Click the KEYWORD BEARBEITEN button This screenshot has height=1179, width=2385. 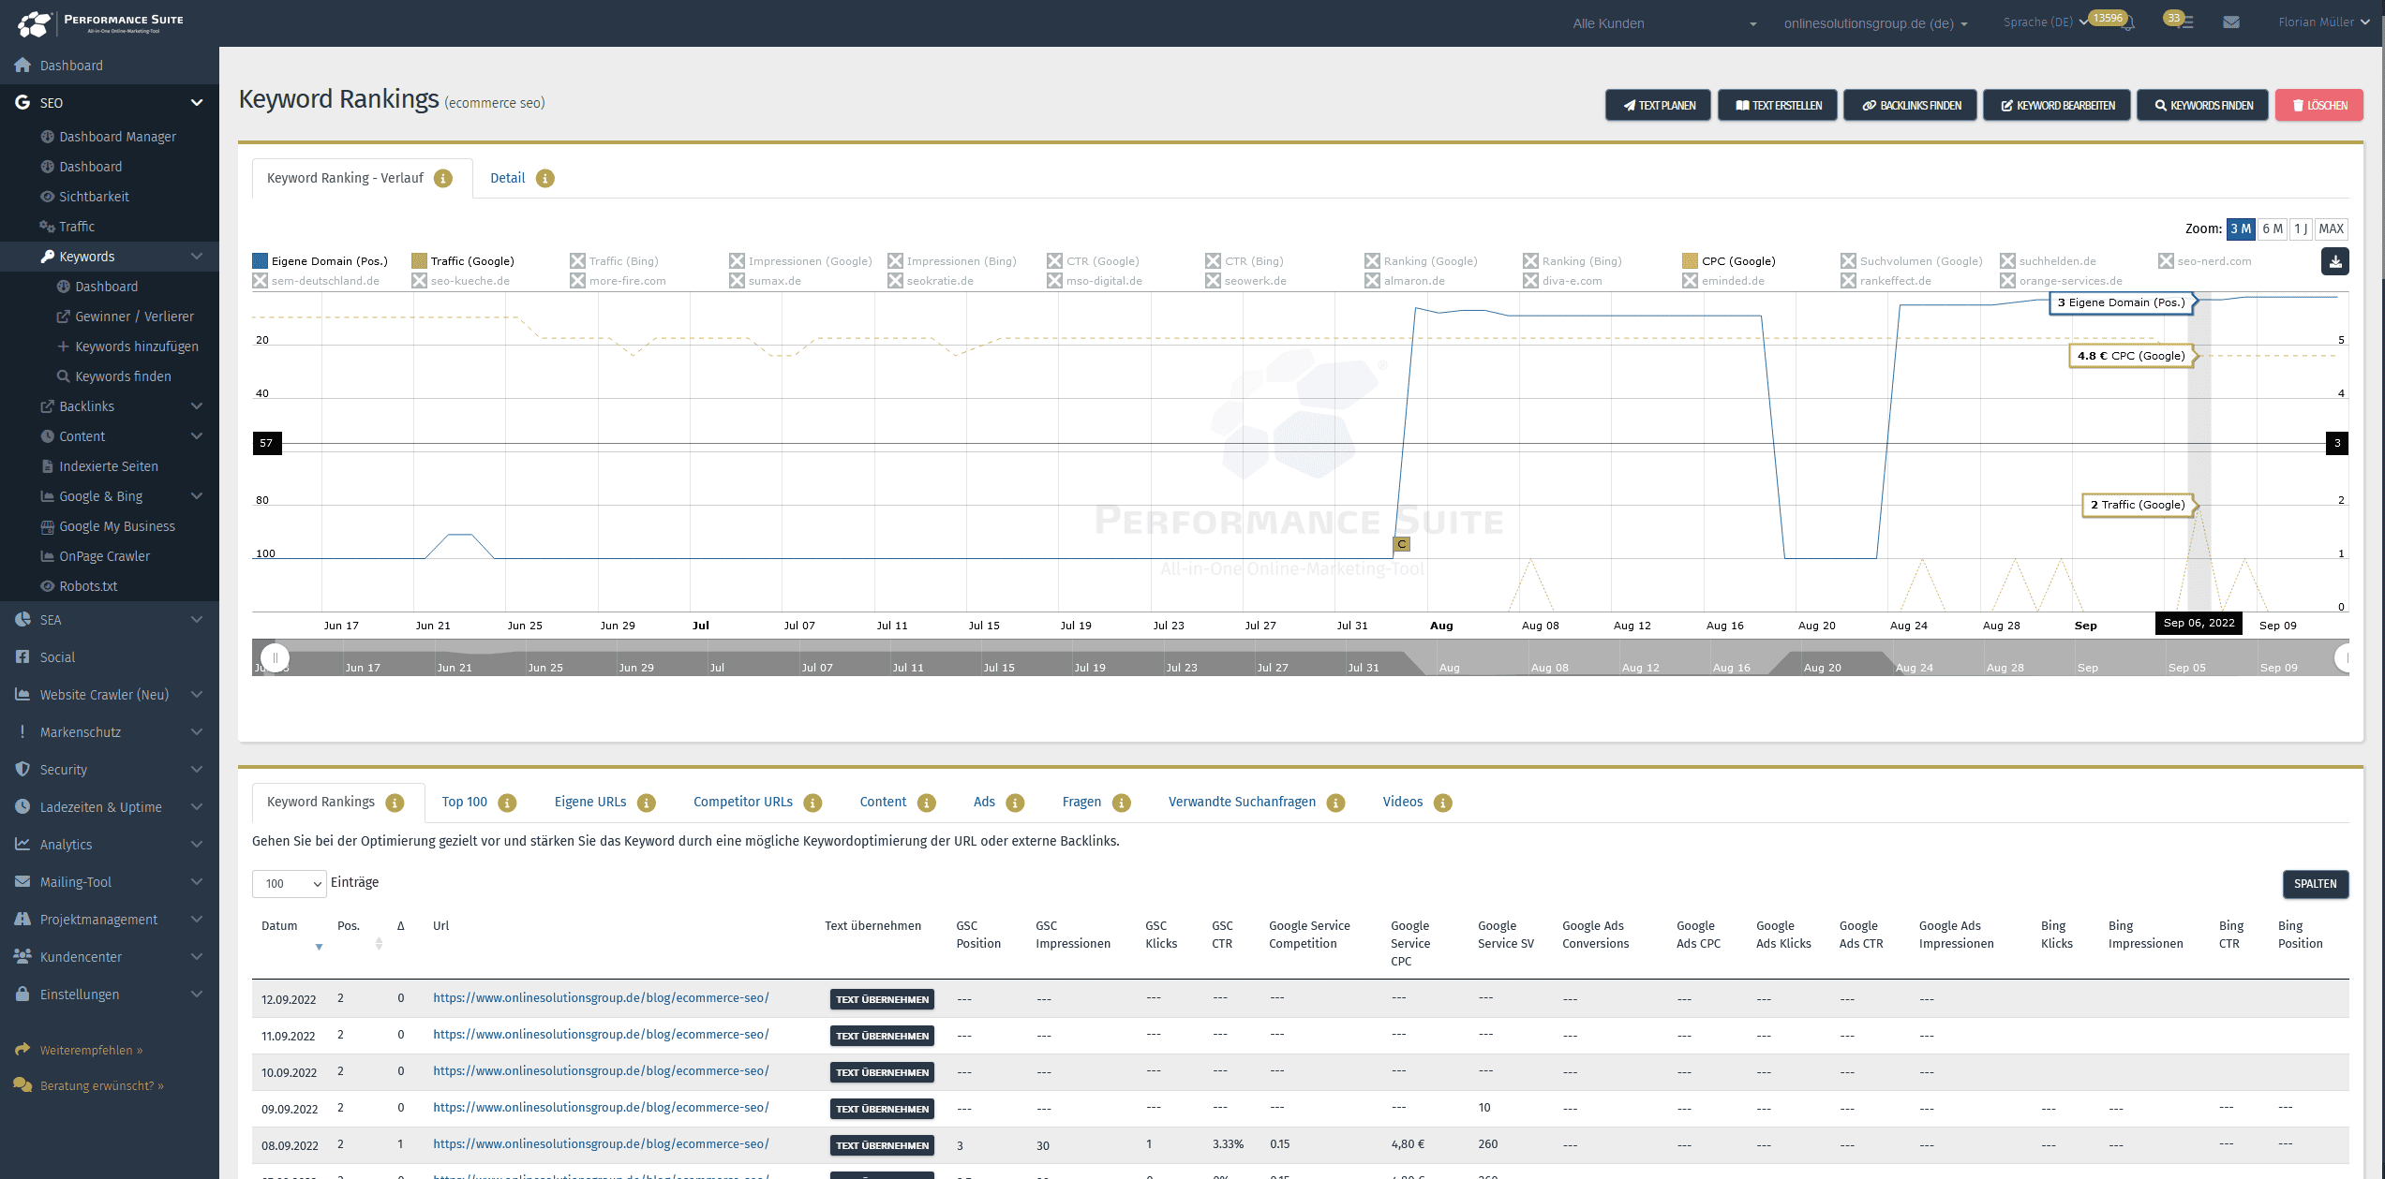[2056, 105]
